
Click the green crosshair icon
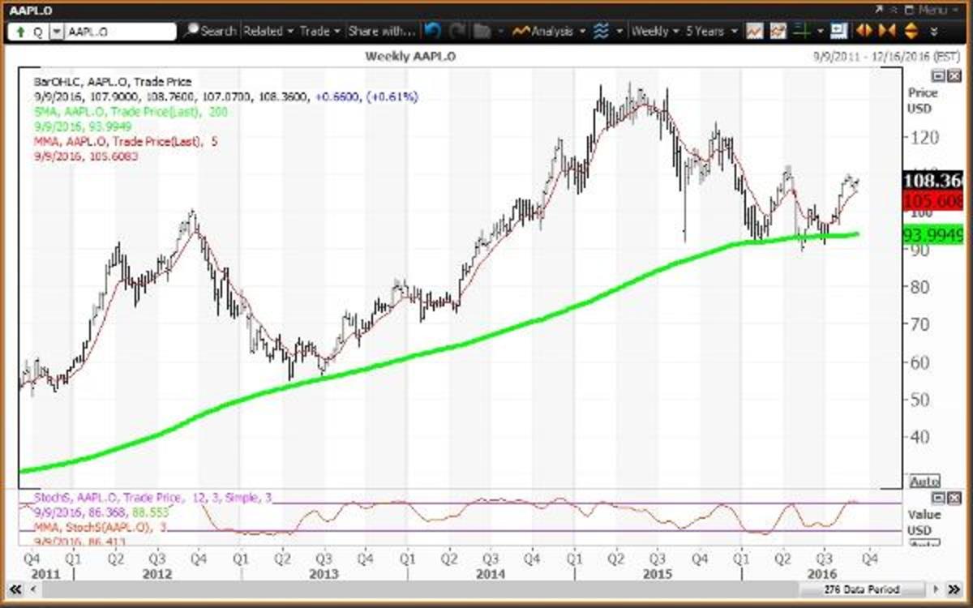pos(803,32)
